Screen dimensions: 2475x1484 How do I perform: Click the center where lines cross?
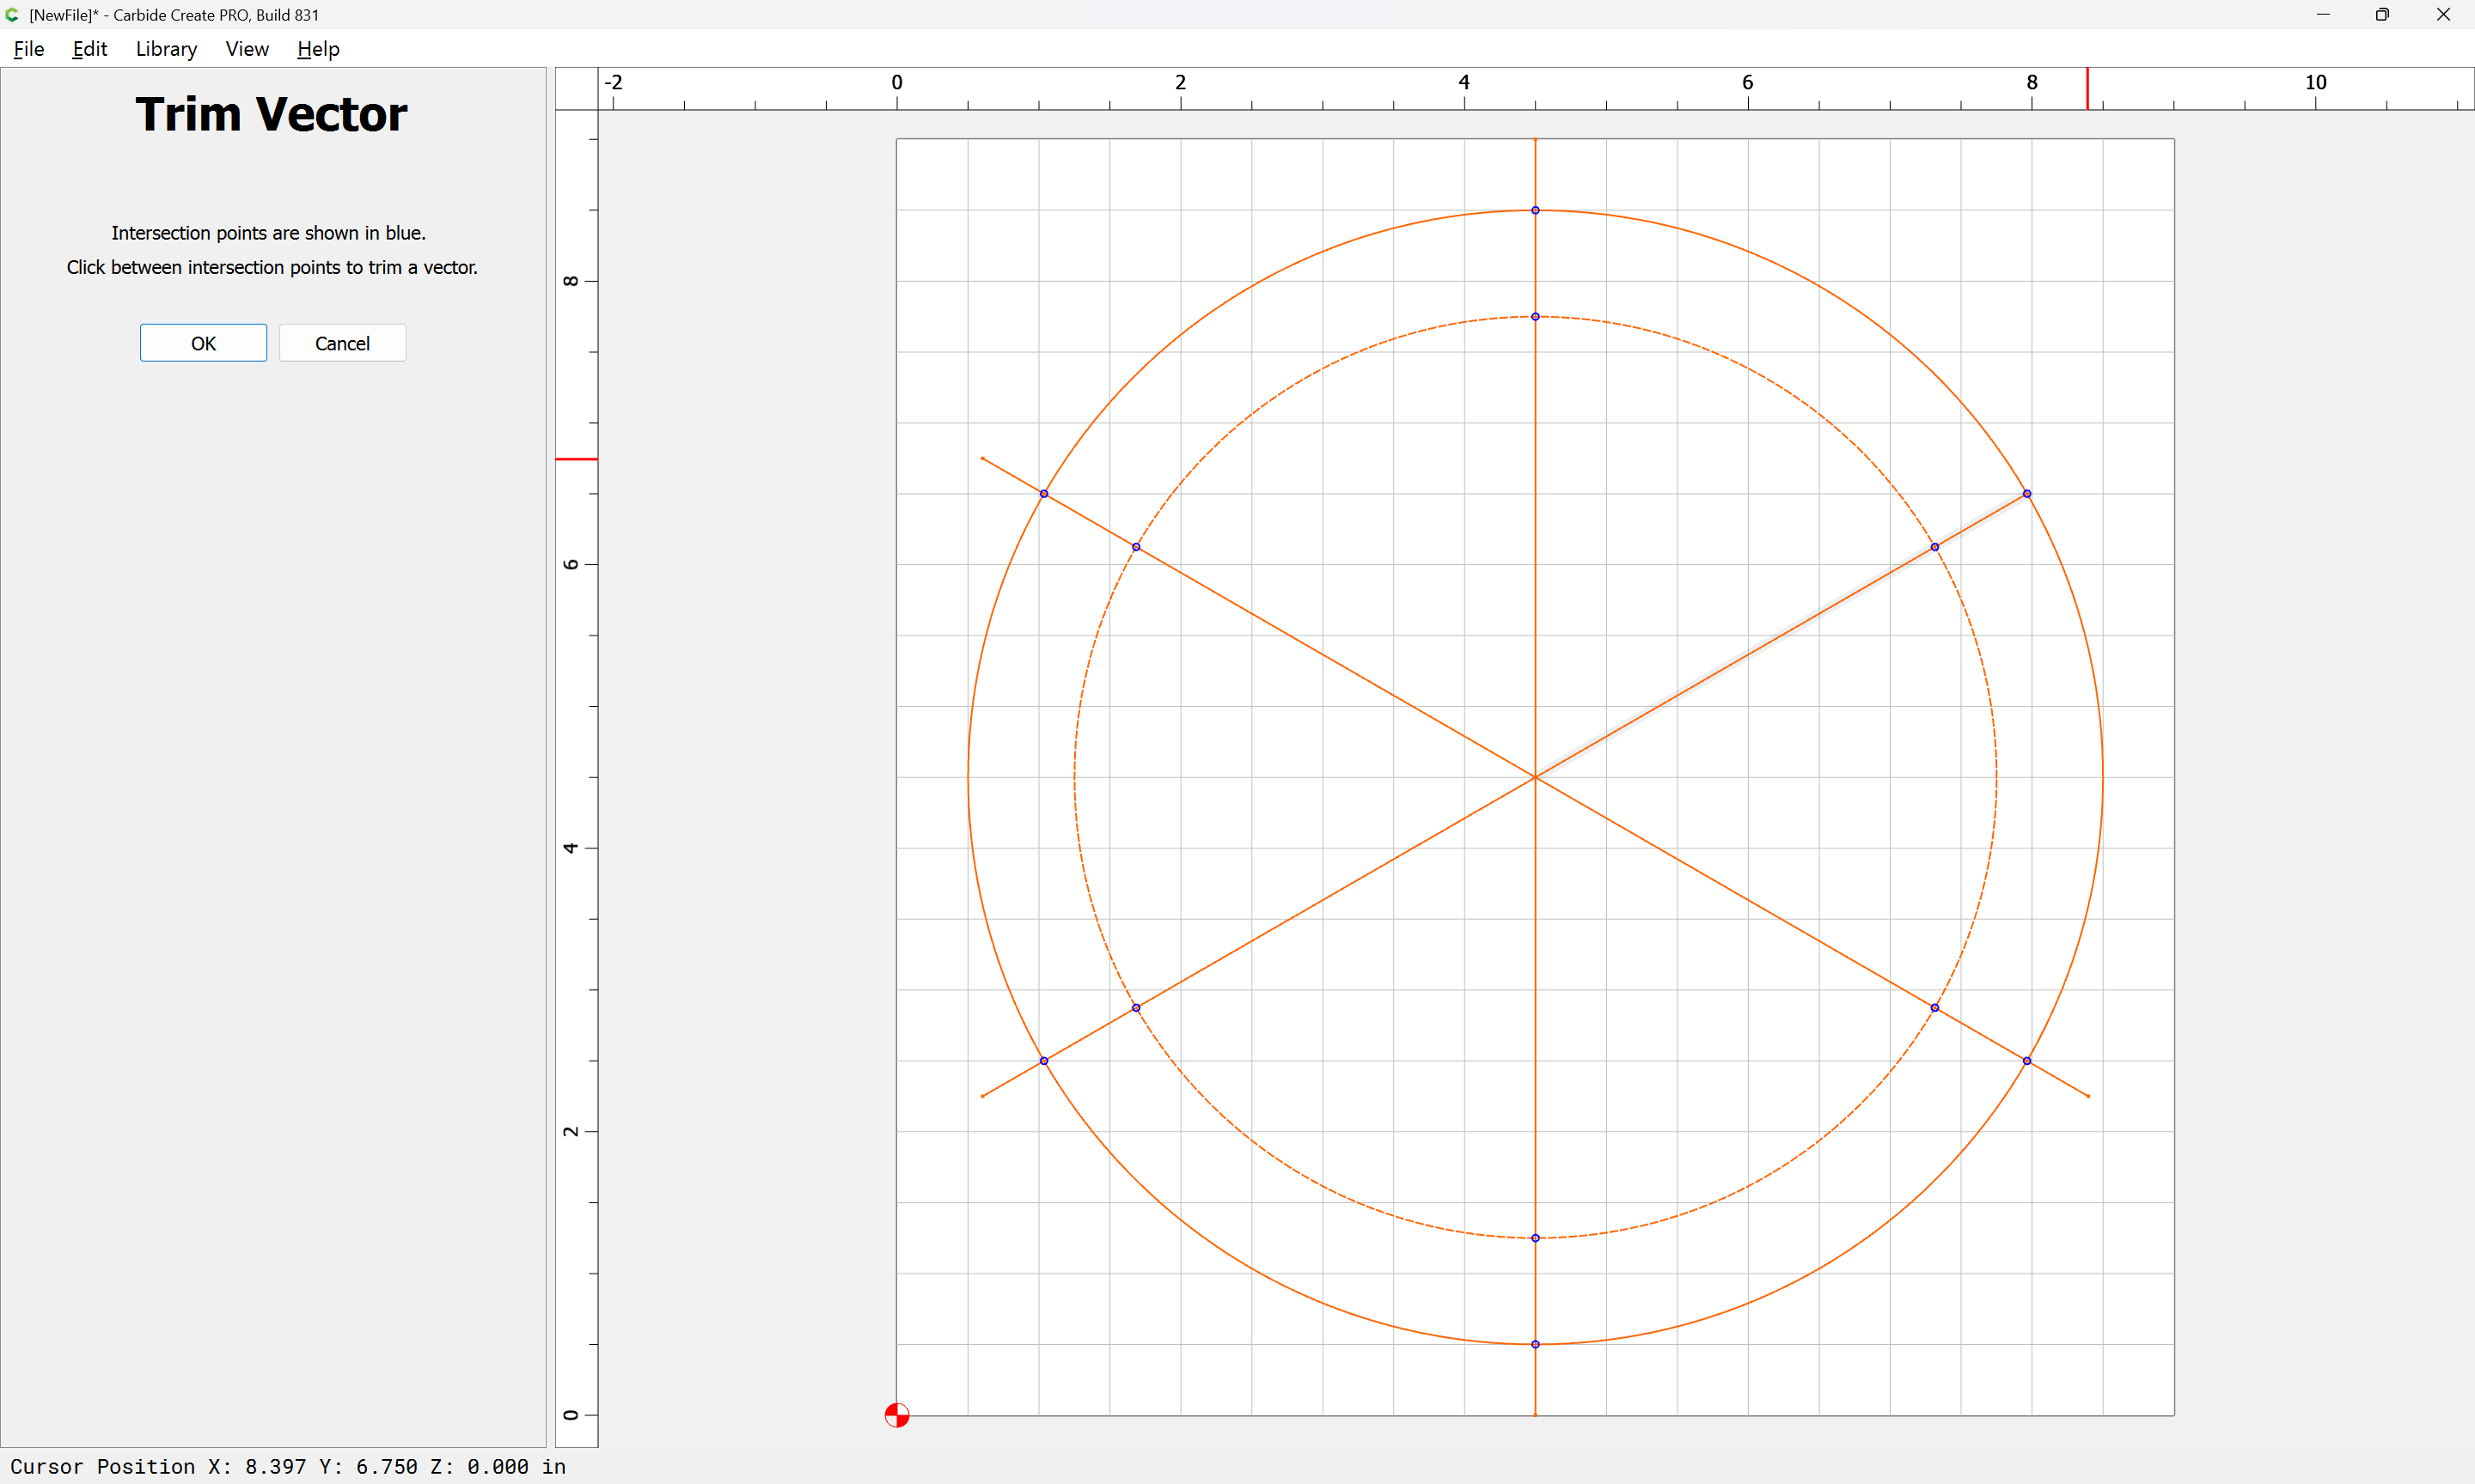[1535, 777]
